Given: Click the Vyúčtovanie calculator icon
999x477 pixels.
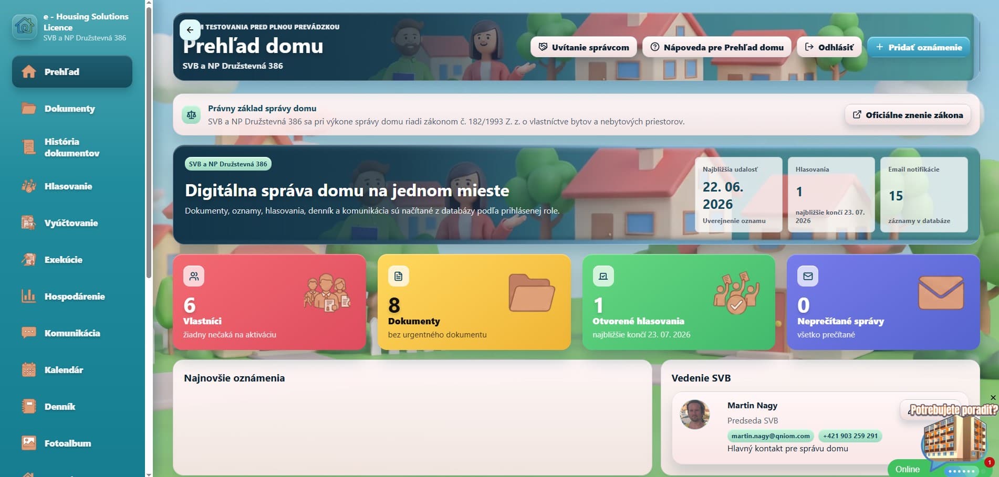Looking at the screenshot, I should point(28,223).
